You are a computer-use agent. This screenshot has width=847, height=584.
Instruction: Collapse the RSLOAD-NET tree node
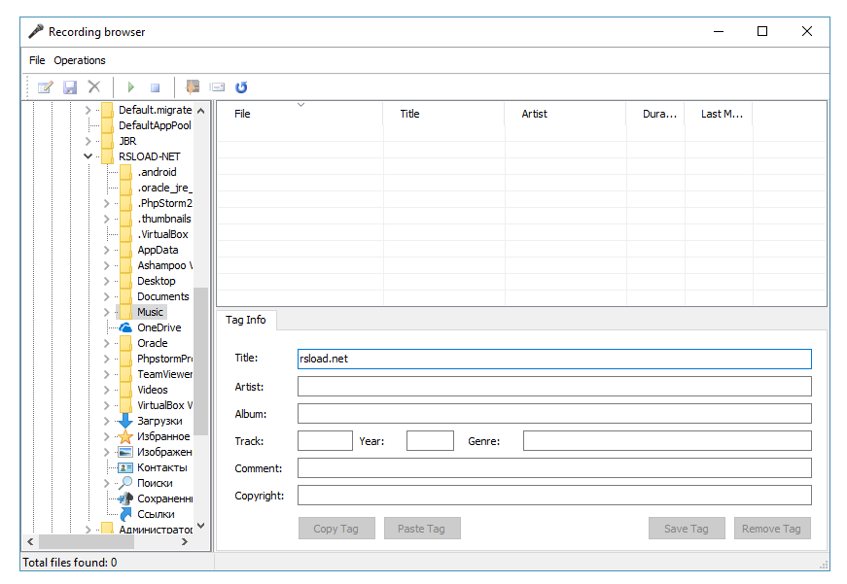(88, 156)
